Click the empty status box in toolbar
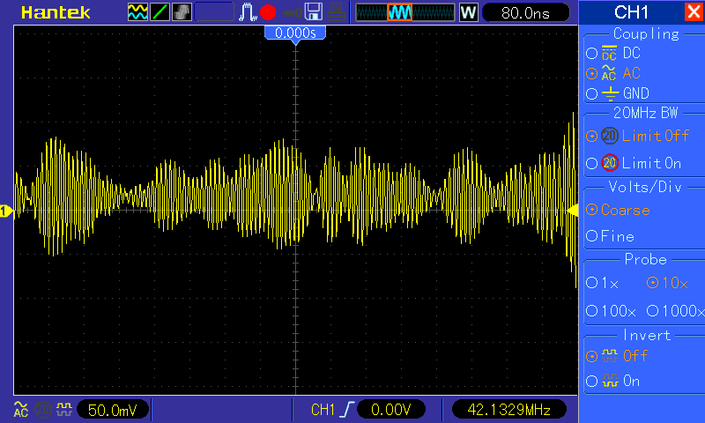The width and height of the screenshot is (705, 423). pyautogui.click(x=214, y=12)
